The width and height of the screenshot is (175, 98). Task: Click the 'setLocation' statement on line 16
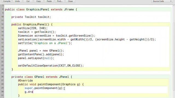pyautogui.click(x=87, y=39)
